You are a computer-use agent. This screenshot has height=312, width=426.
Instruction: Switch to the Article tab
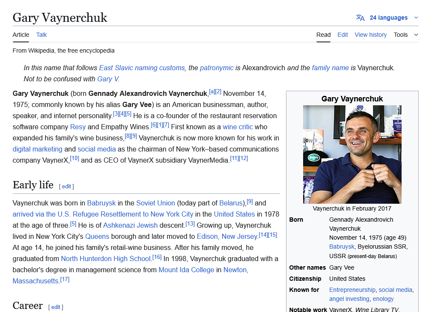click(21, 35)
